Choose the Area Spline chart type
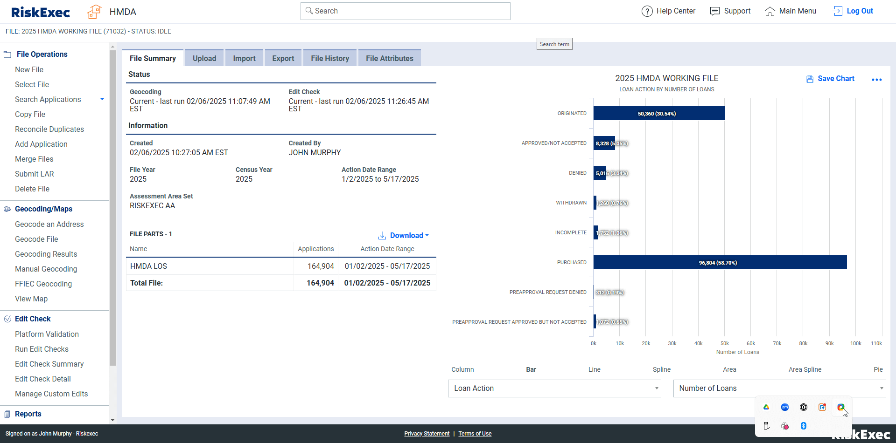Viewport: 896px width, 443px height. 805,369
